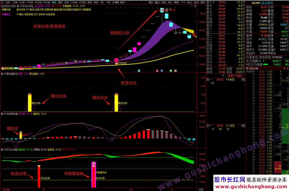Viewport: 289px width, 191px height.
Task: Click the panel layout icon at top-left of the toolbar
Action: tap(2, 2)
